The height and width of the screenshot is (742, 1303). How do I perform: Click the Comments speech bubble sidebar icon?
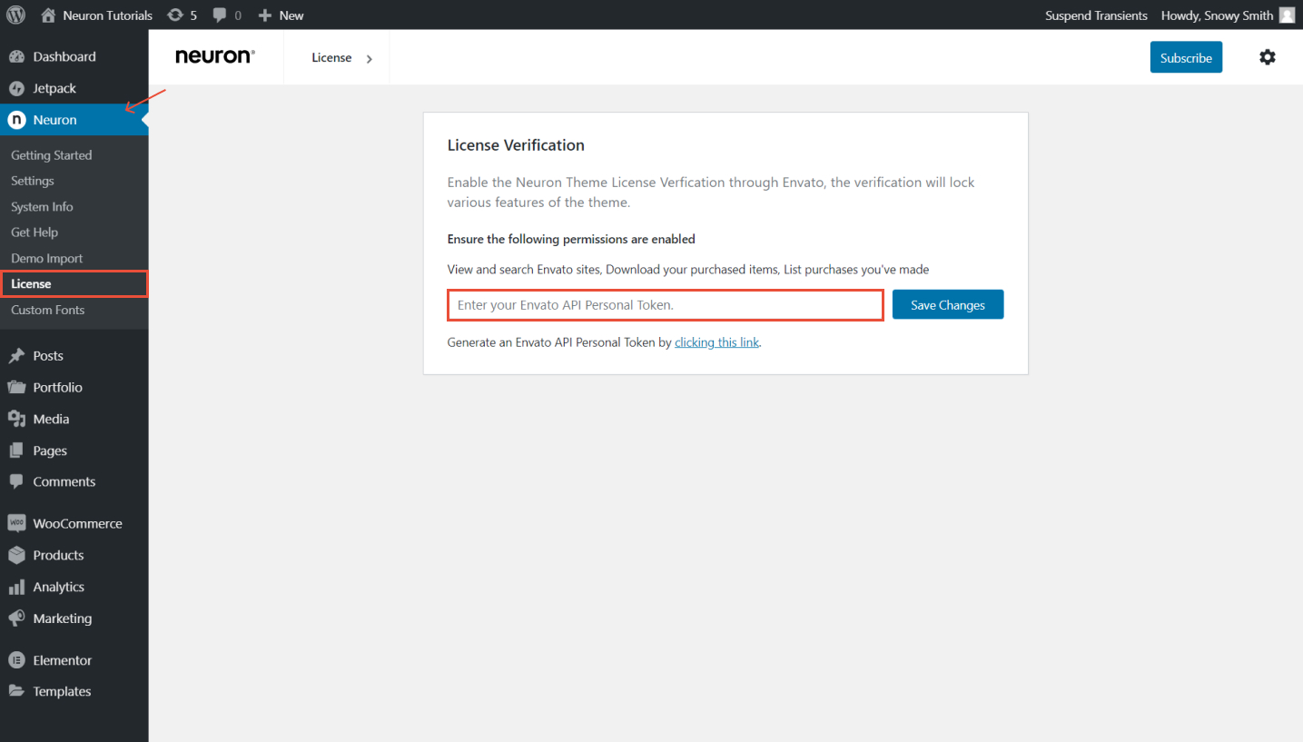tap(16, 481)
